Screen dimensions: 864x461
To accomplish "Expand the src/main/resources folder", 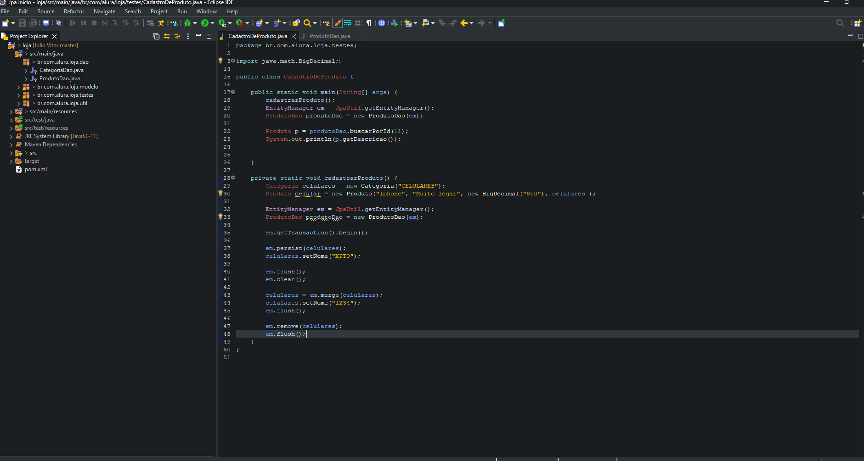I will [x=11, y=111].
